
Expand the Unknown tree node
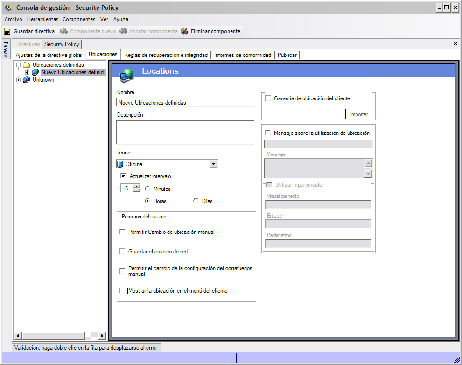tap(19, 80)
